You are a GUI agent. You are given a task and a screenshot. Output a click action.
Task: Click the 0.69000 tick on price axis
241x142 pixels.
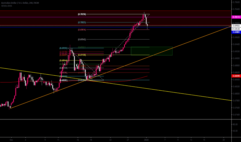[237, 59]
